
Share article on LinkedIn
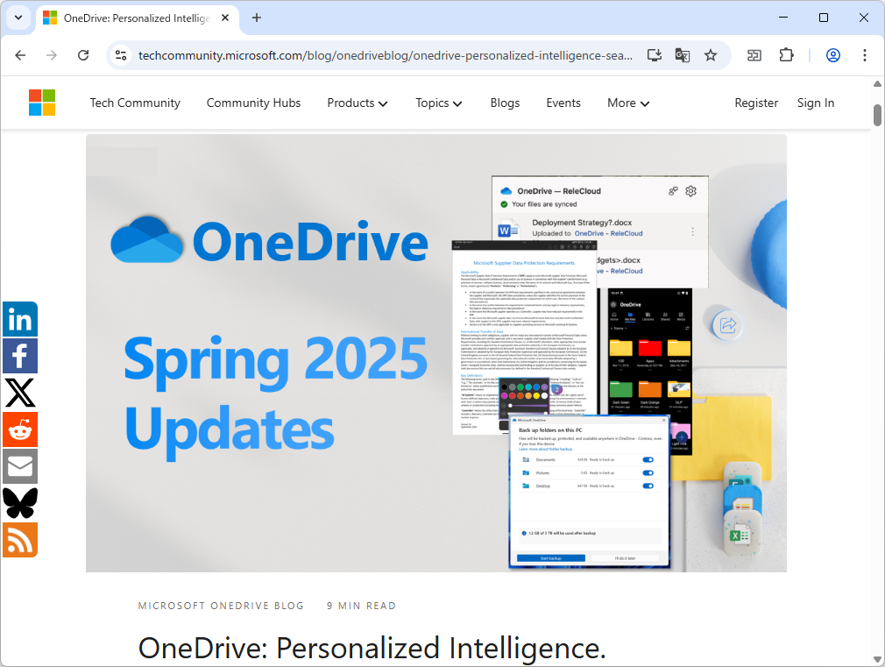coord(20,319)
